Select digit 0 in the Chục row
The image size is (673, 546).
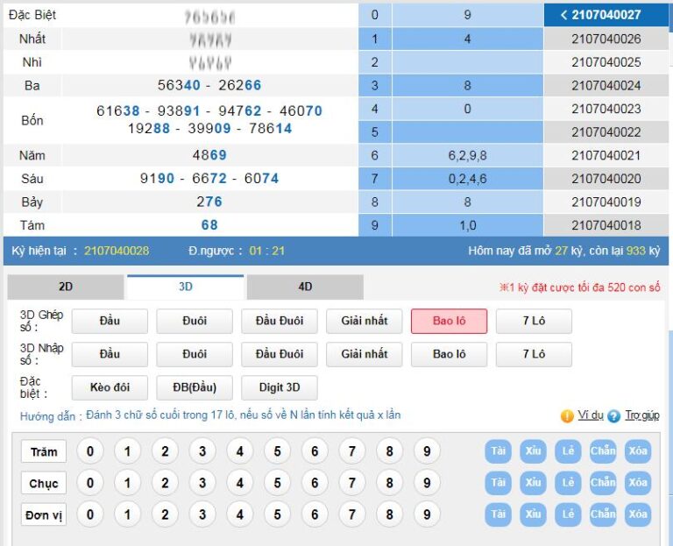(x=89, y=483)
